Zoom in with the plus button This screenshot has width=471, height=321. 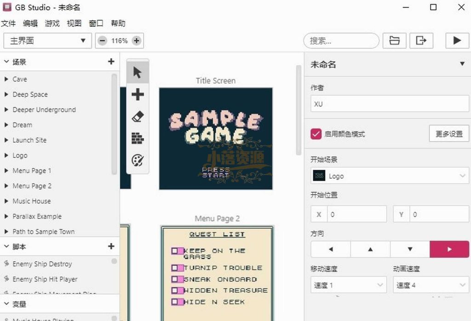[x=136, y=40]
